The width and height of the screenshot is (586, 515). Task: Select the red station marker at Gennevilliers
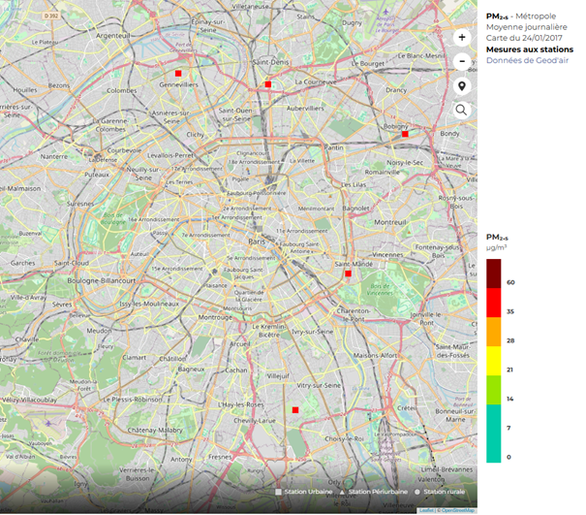click(178, 74)
